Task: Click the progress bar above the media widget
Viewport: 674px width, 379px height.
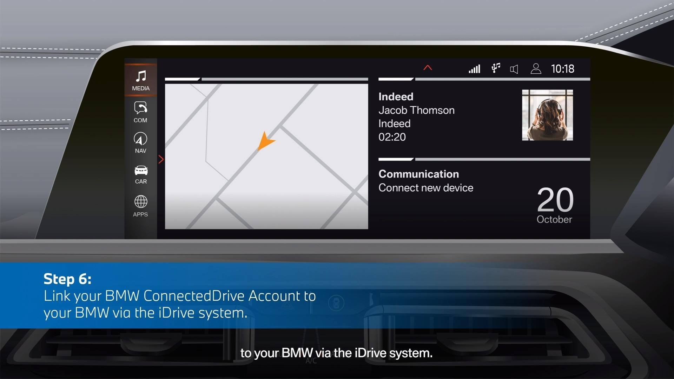Action: tap(484, 79)
